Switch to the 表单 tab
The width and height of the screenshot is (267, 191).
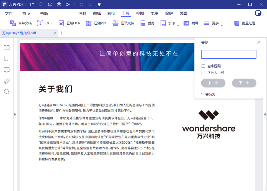pos(154,13)
